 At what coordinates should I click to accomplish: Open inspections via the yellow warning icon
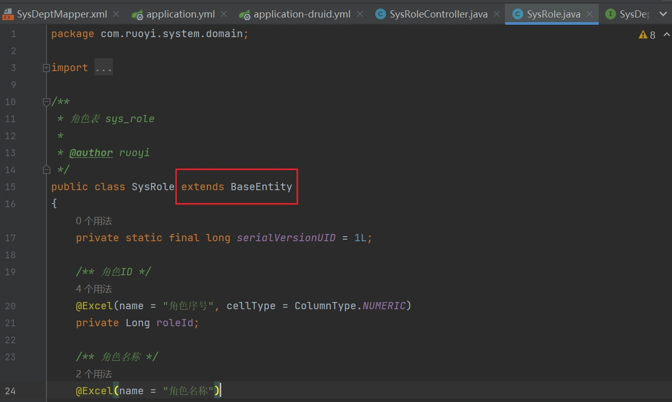(643, 35)
